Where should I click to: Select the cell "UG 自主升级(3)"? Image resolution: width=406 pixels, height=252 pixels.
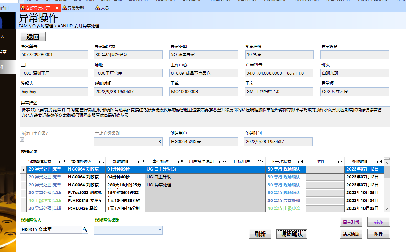point(165,169)
